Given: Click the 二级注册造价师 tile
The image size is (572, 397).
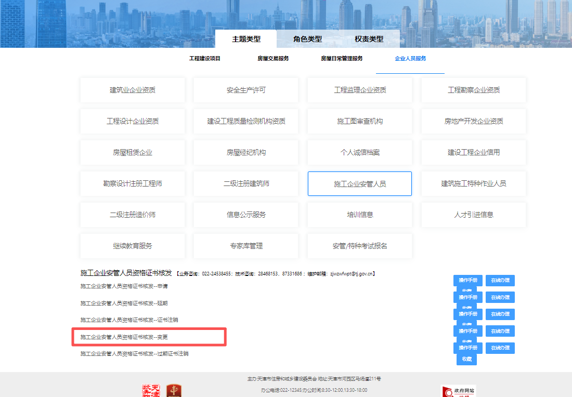Looking at the screenshot, I should (132, 215).
